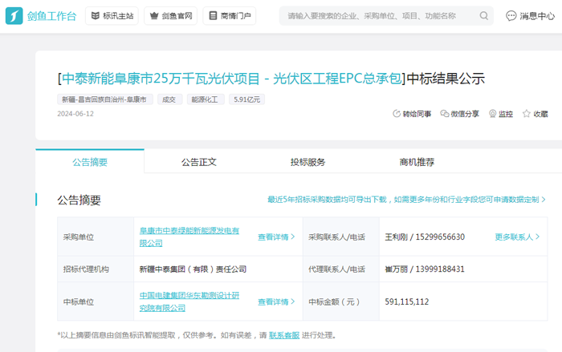
Task: Click the 5.91亿元 amount tag
Action: click(x=247, y=99)
